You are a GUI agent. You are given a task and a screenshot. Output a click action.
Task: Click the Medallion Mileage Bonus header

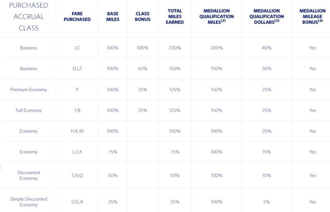click(x=312, y=16)
